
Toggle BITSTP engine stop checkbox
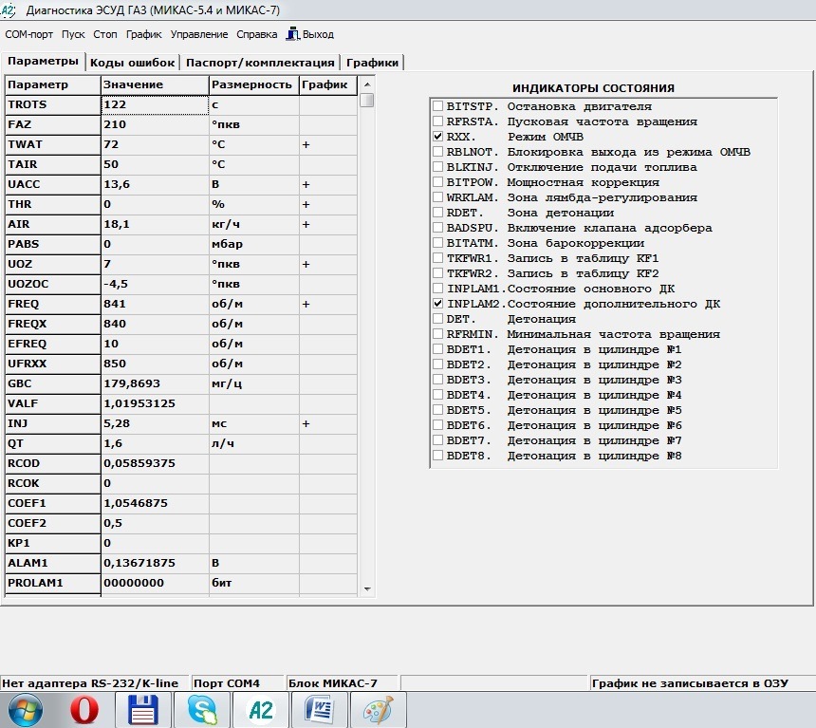click(x=438, y=106)
